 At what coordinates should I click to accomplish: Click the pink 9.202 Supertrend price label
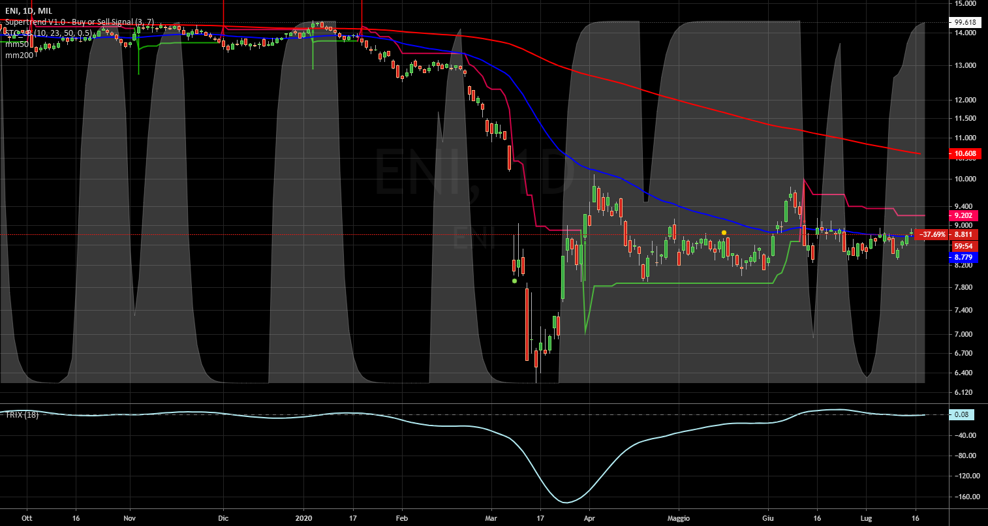point(965,215)
